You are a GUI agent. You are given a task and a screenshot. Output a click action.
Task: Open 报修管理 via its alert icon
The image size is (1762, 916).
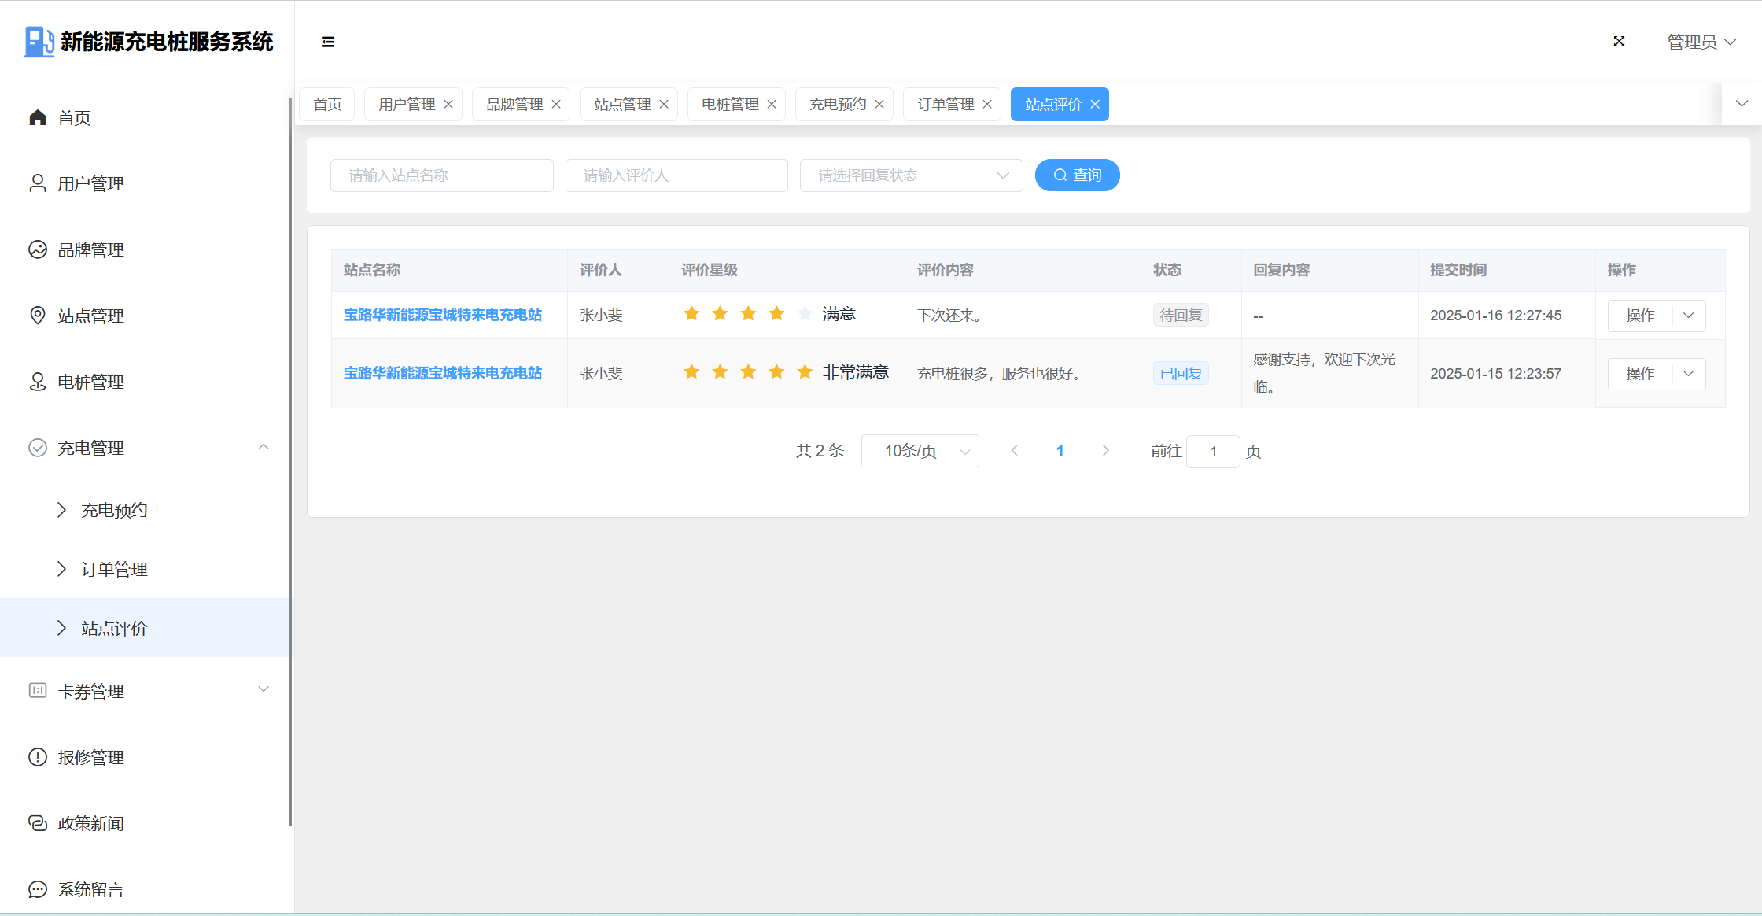[38, 757]
